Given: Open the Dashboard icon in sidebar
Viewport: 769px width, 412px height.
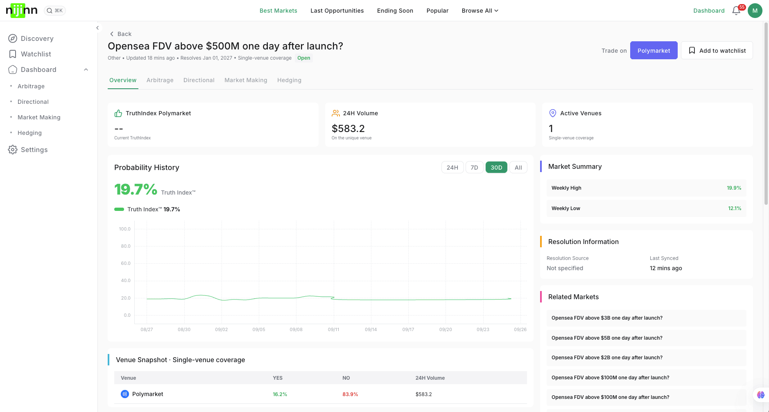Looking at the screenshot, I should click(13, 69).
